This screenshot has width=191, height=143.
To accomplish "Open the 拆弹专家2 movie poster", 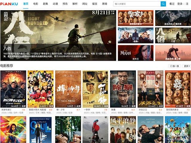I will click(x=13, y=89).
